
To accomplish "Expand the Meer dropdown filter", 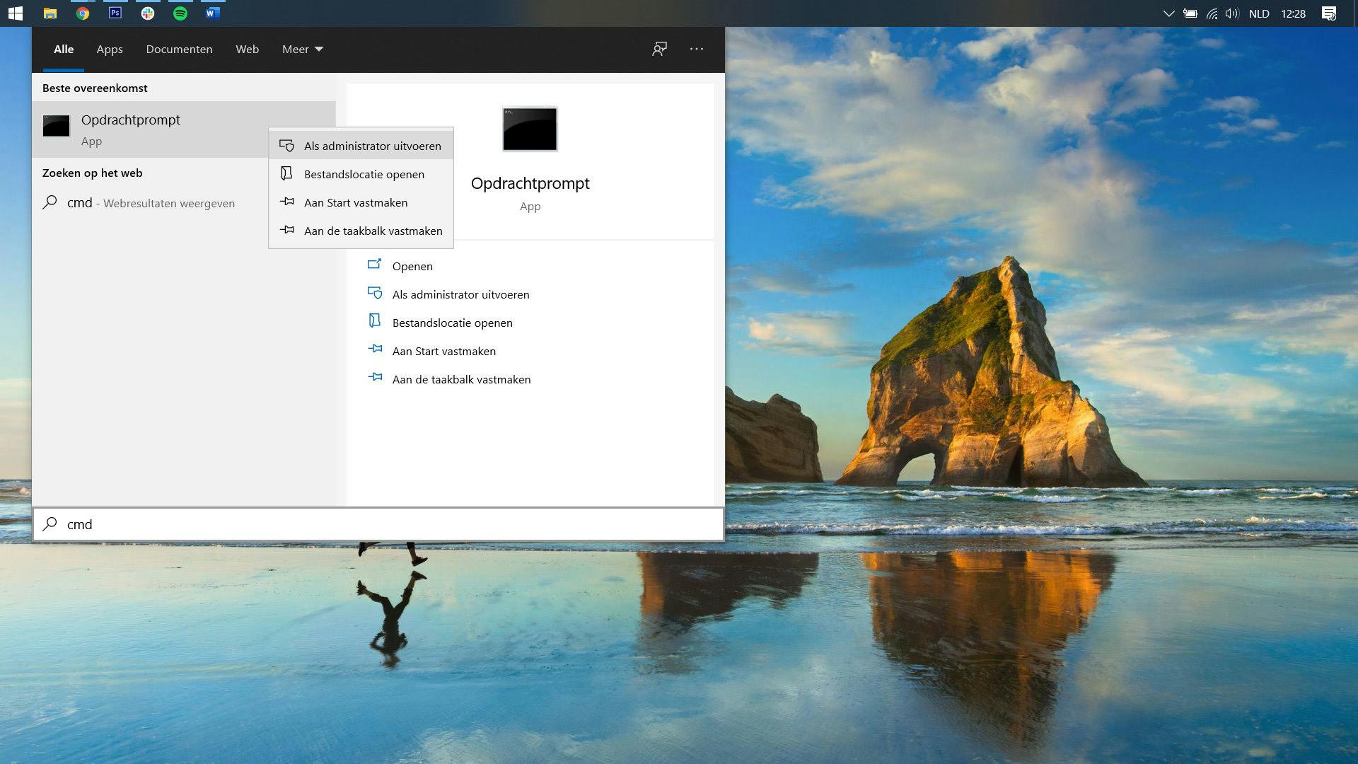I will 302,49.
